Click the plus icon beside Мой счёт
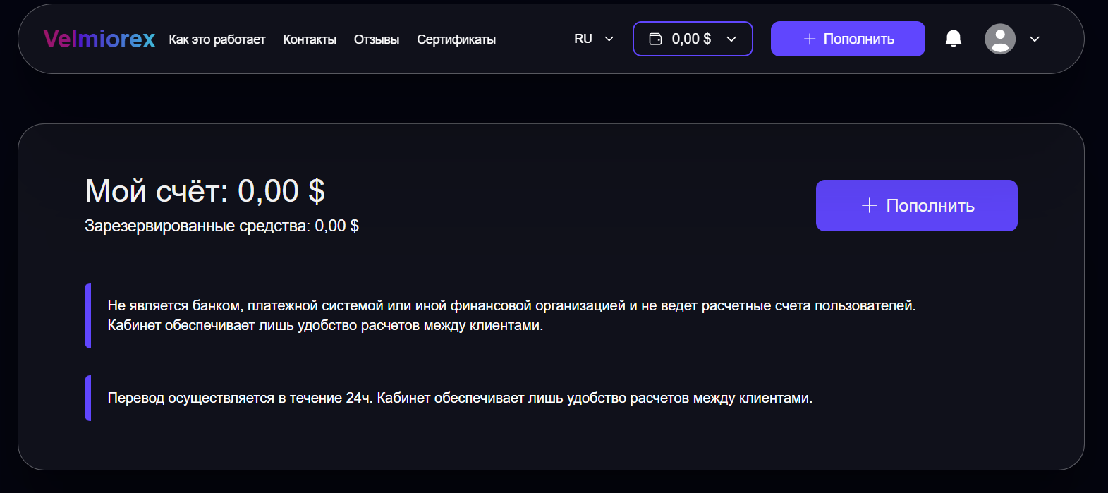This screenshot has height=493, width=1108. click(x=869, y=205)
